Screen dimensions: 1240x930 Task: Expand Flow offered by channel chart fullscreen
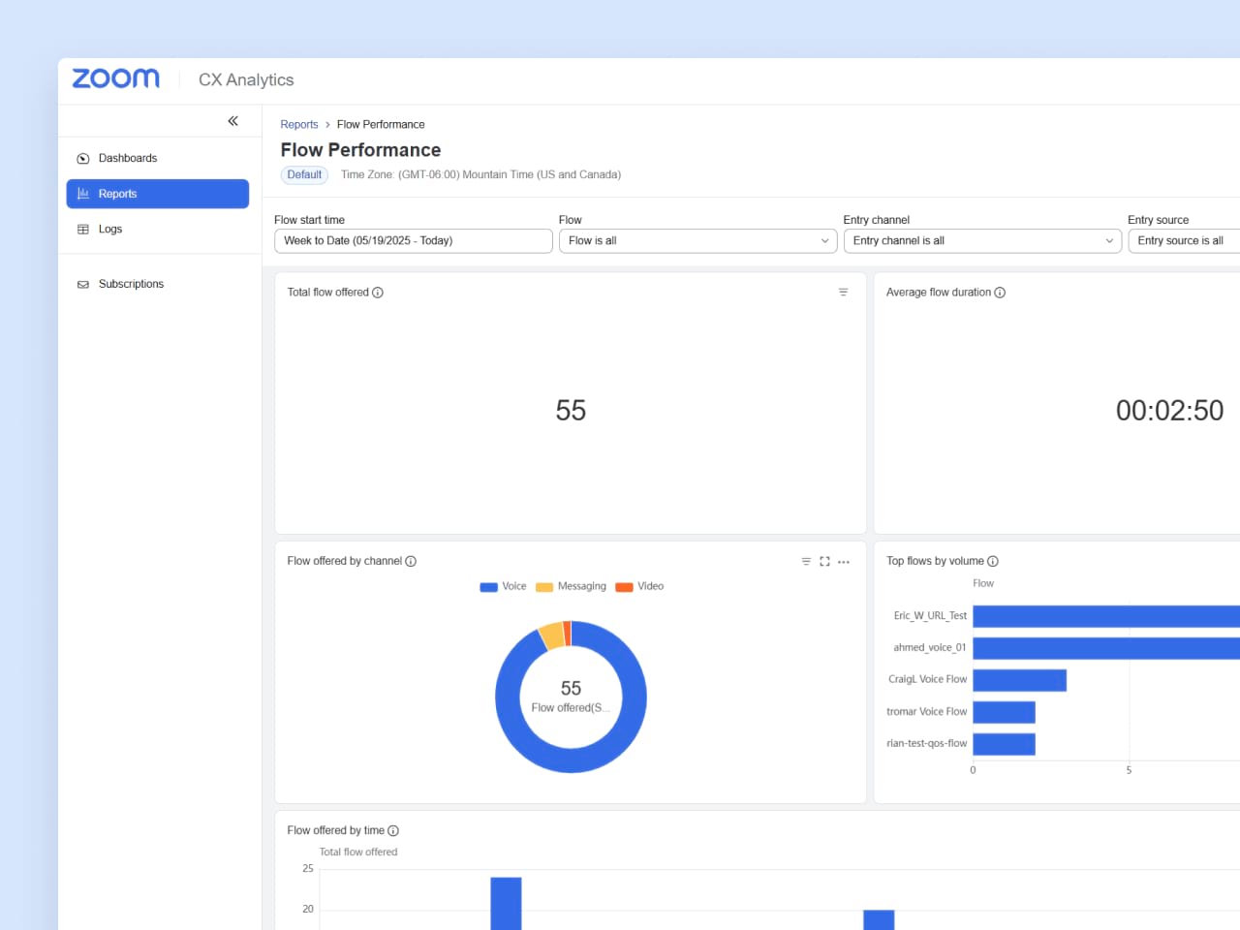pyautogui.click(x=824, y=561)
